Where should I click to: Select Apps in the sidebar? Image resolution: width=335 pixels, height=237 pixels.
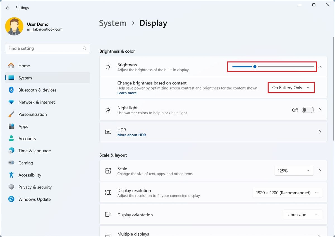click(x=47, y=126)
